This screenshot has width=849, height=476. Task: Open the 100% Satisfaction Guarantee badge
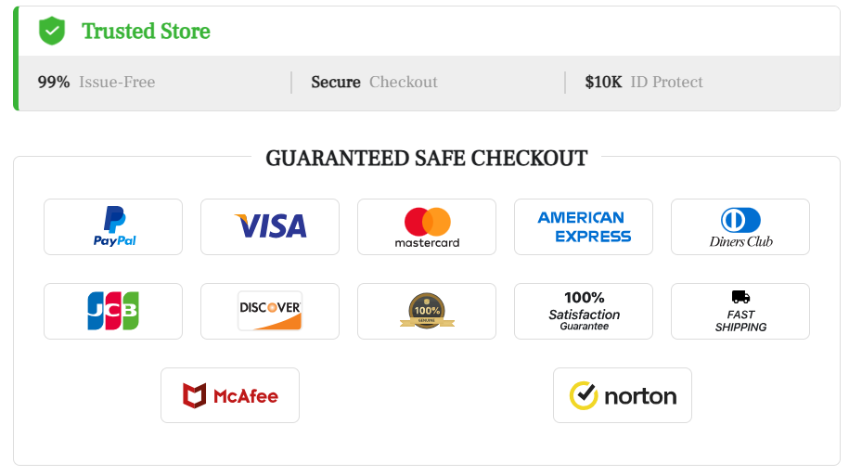[584, 311]
